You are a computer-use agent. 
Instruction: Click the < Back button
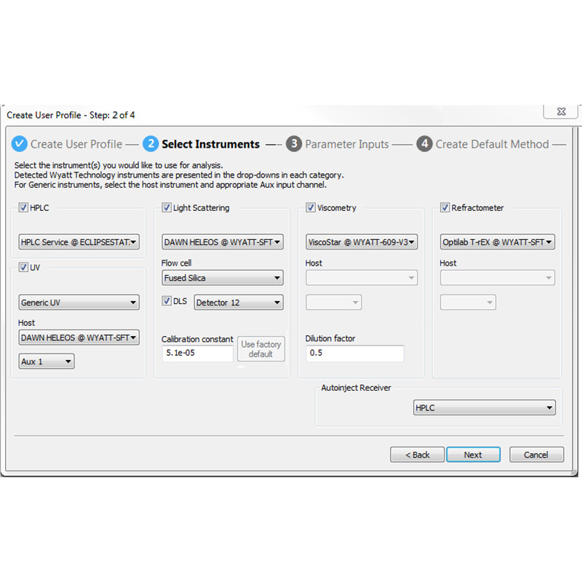[x=417, y=455]
